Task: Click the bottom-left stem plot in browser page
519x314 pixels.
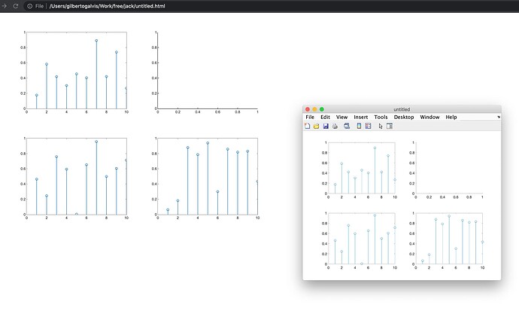Action: 77,176
